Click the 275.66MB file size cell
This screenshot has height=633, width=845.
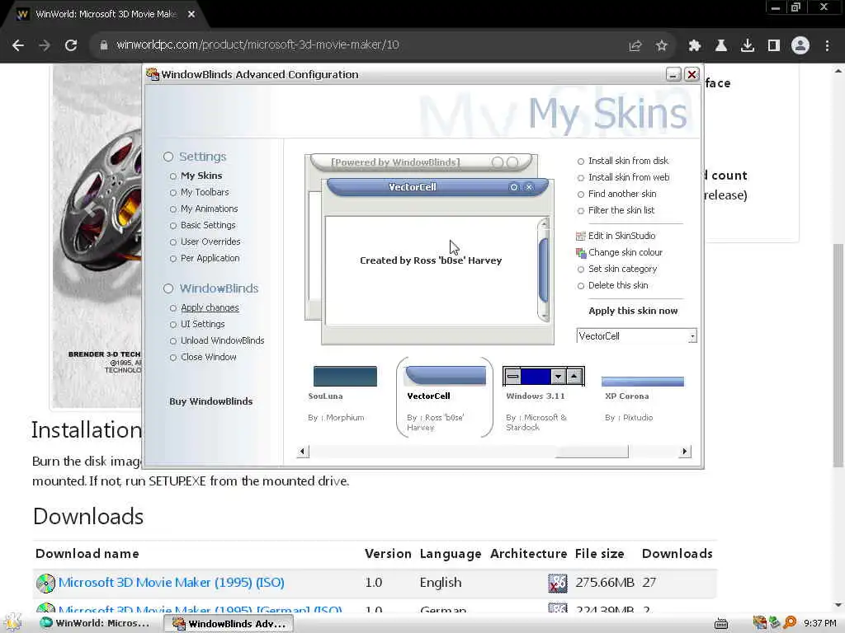pyautogui.click(x=605, y=583)
